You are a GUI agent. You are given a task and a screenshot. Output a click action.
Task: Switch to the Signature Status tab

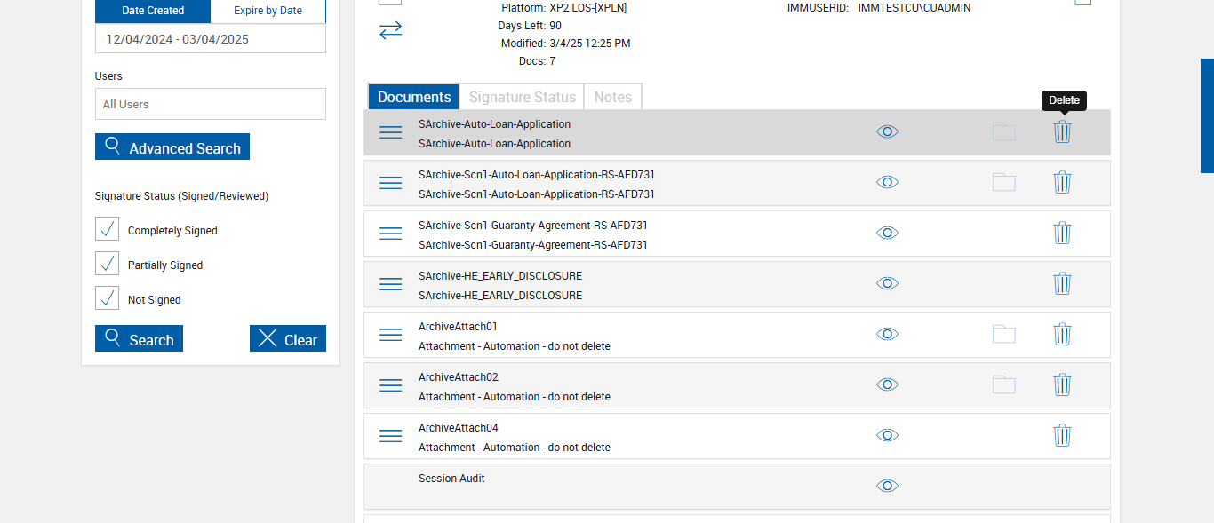point(523,97)
